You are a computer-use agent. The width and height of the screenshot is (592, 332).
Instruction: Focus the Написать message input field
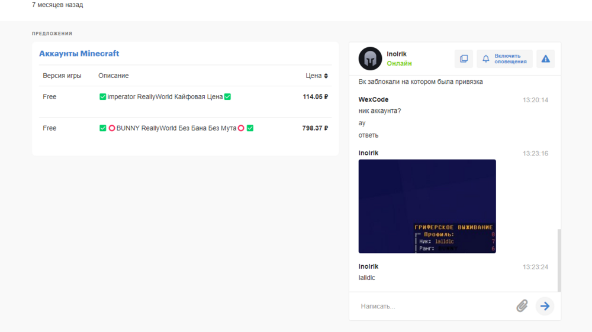coord(434,307)
